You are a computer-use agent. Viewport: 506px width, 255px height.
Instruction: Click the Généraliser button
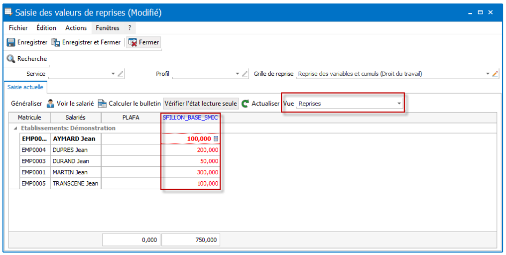point(26,104)
